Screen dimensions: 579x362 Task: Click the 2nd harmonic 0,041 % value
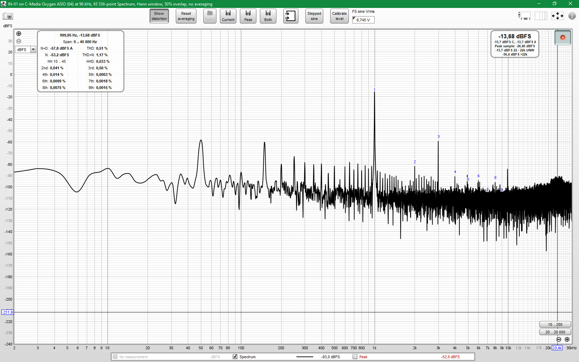(x=57, y=68)
